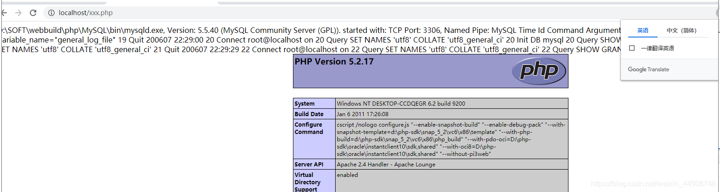Click the enabled value cell
The image size is (720, 192).
click(x=452, y=181)
